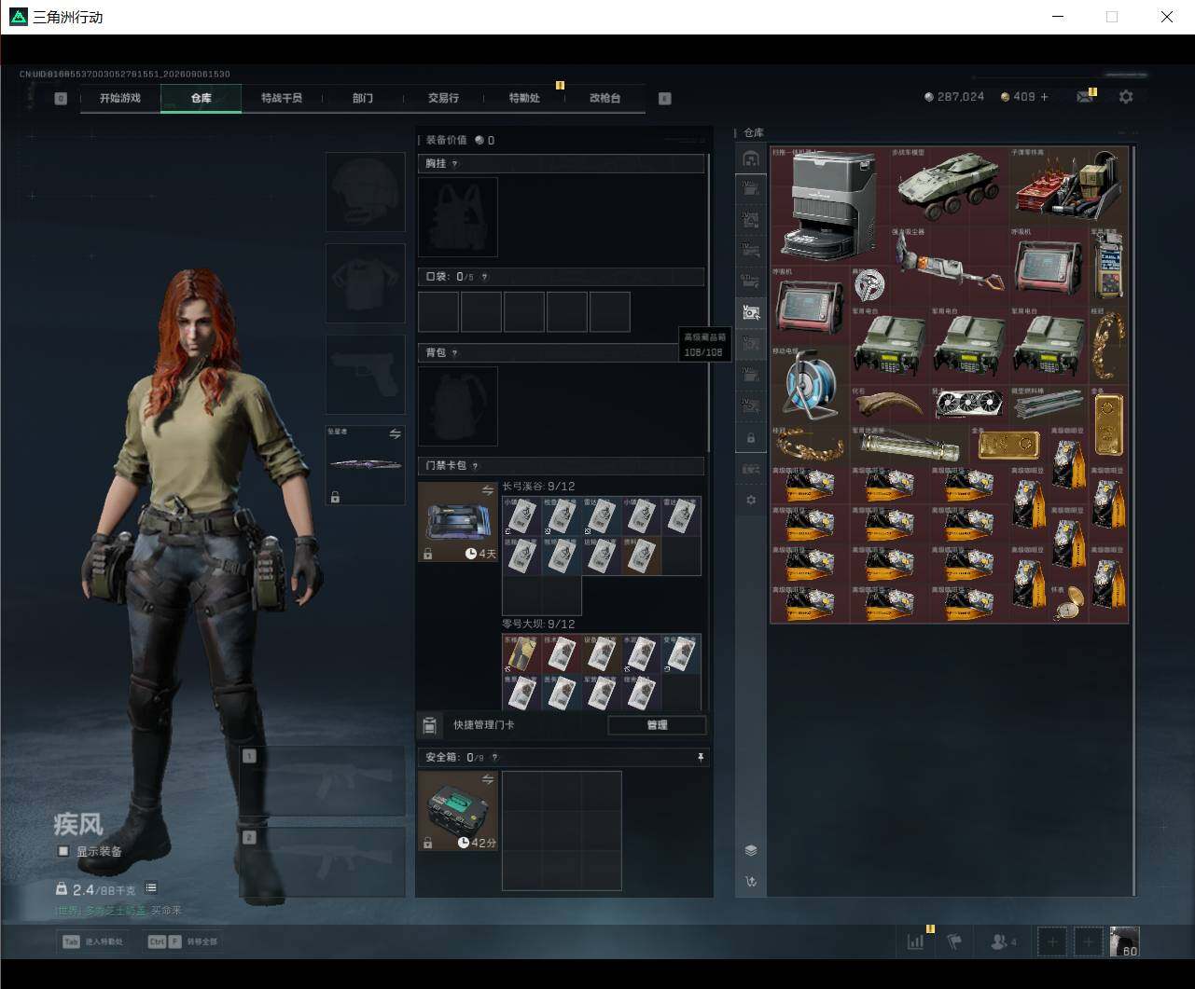Click the empty backpack slot

pos(458,406)
